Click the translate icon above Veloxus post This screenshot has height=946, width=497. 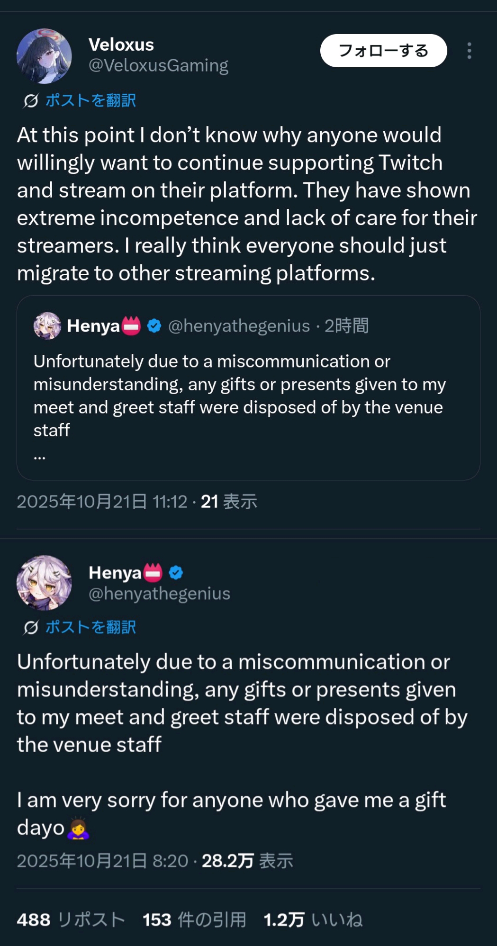click(31, 100)
